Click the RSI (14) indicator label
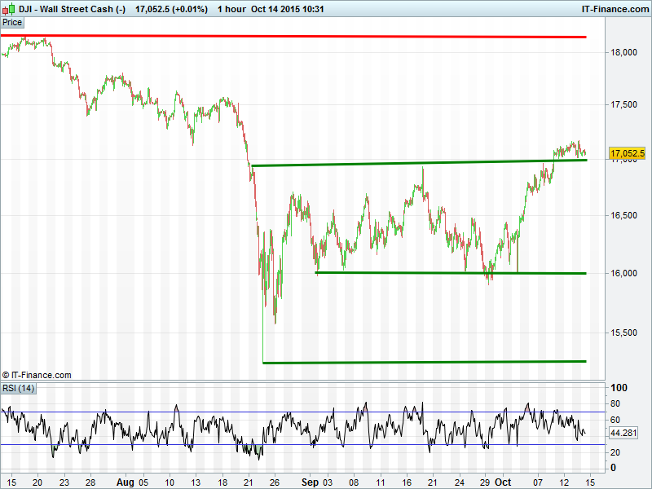 coord(18,388)
